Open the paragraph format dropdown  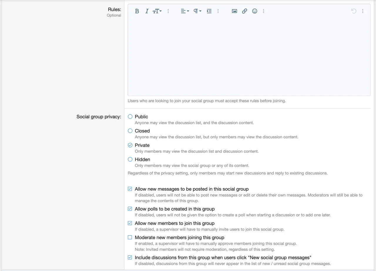pyautogui.click(x=197, y=11)
